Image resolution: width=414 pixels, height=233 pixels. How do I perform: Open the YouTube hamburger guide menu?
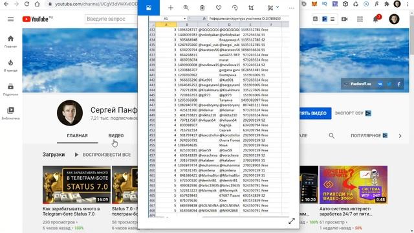[10, 19]
